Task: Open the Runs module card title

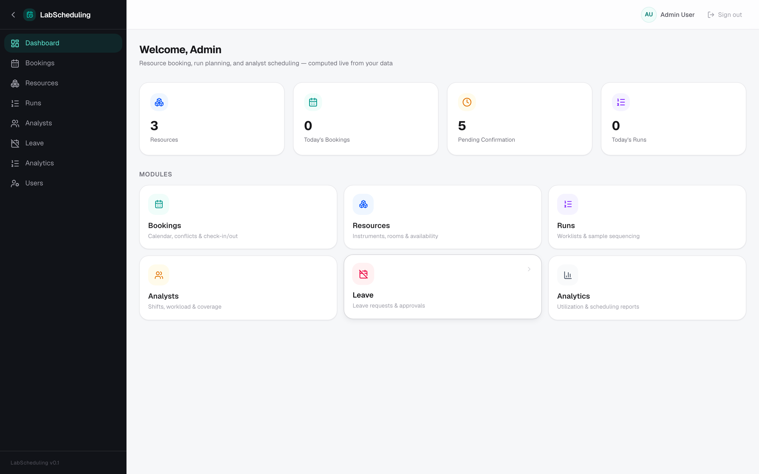Action: click(x=566, y=226)
